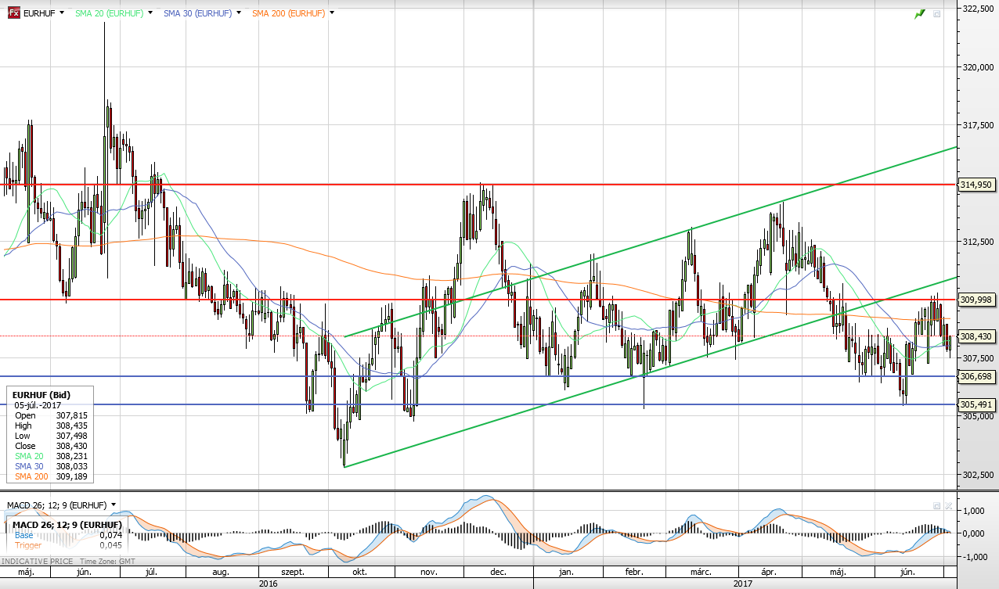Click the nov. month on time axis
Viewport: 999px width, 589px height.
click(x=429, y=572)
